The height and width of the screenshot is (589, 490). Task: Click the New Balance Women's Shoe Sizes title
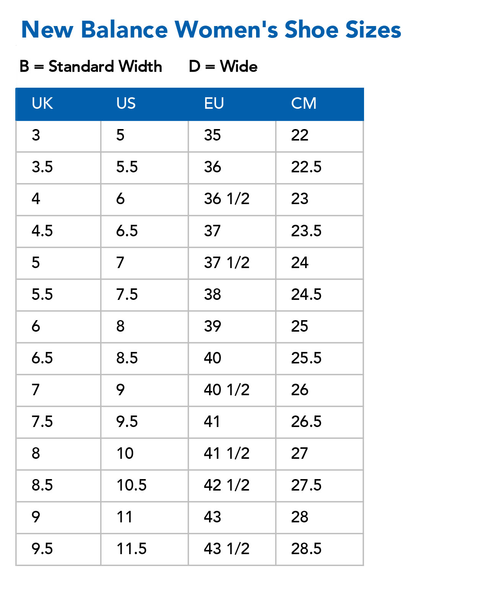[211, 29]
